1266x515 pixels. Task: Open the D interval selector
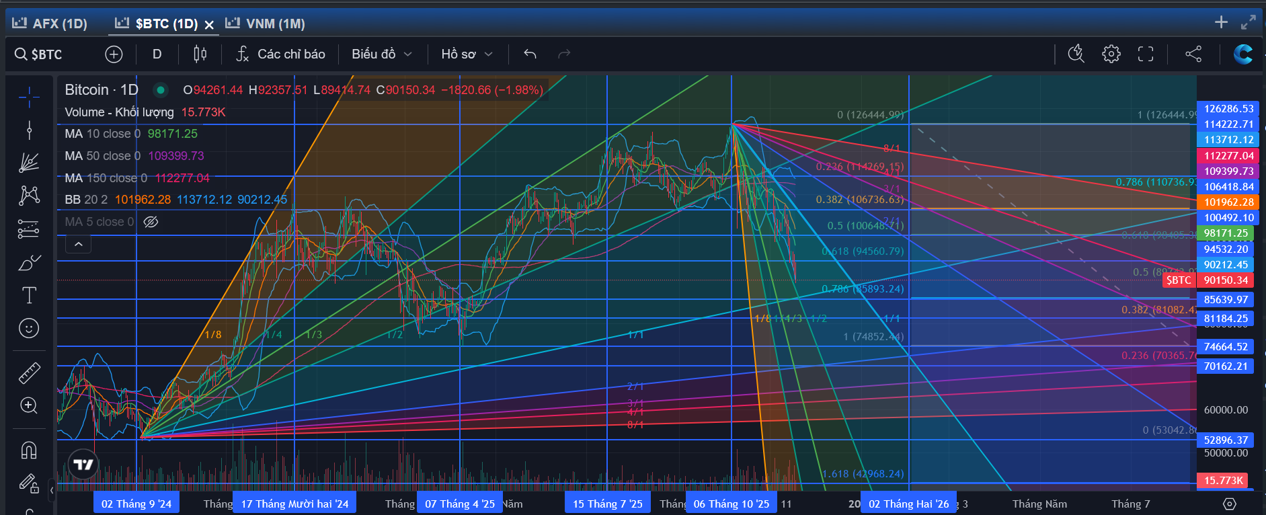[157, 54]
